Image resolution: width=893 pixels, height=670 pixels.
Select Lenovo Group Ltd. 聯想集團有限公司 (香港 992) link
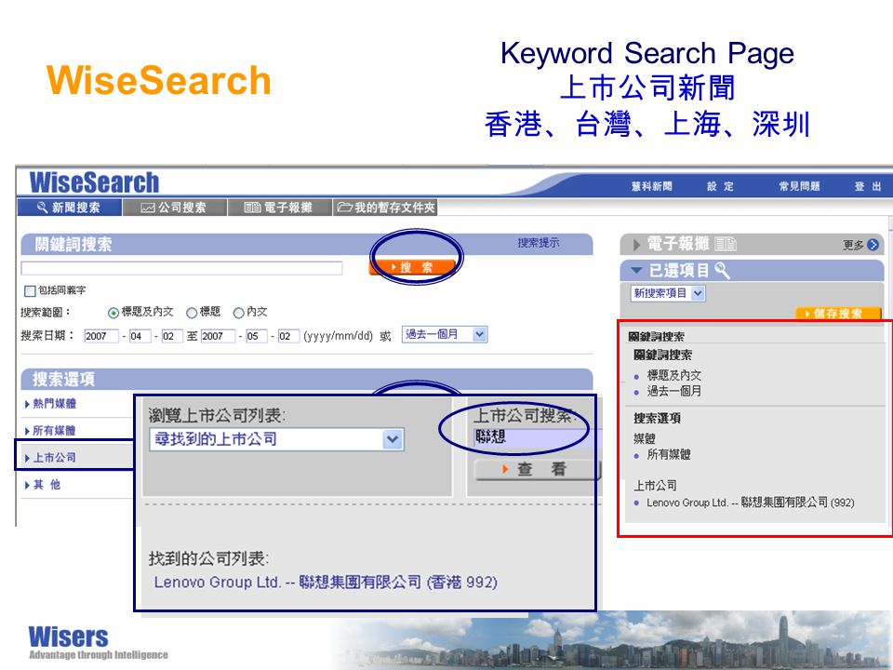(326, 583)
